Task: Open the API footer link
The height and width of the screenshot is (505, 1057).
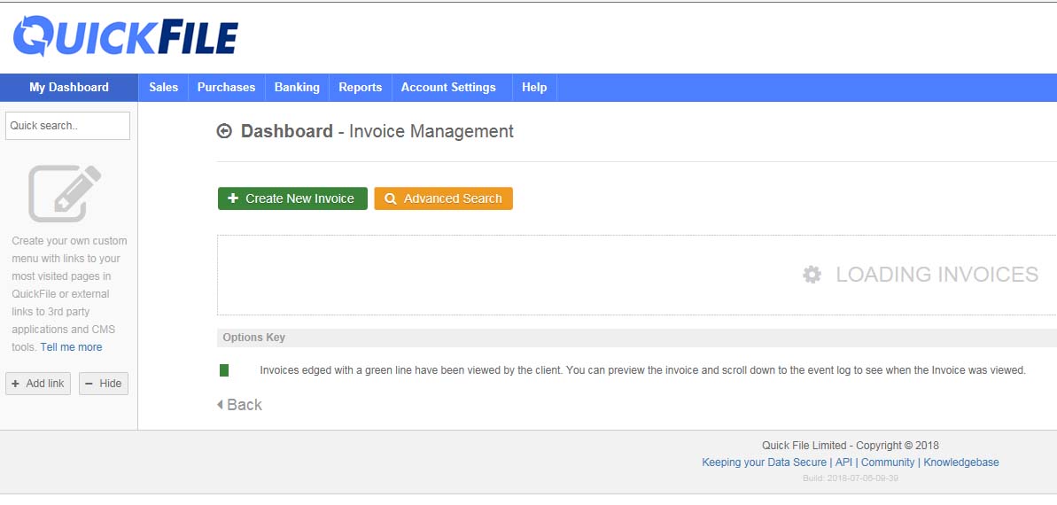Action: click(844, 462)
